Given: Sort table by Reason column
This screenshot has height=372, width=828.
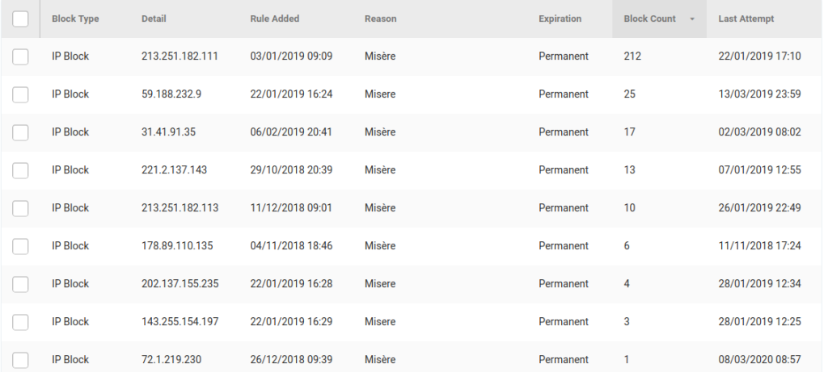Looking at the screenshot, I should 380,19.
